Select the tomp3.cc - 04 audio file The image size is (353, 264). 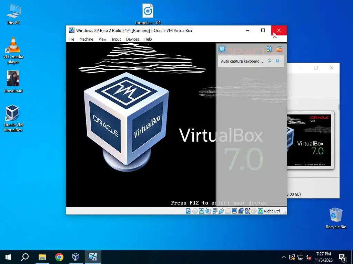148,14
